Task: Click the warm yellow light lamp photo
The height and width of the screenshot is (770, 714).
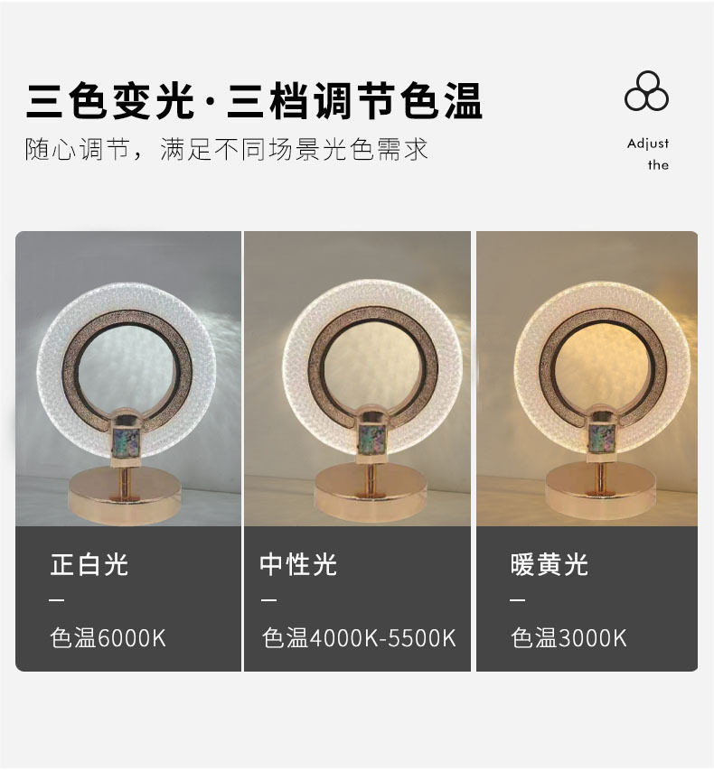Action: [587, 378]
